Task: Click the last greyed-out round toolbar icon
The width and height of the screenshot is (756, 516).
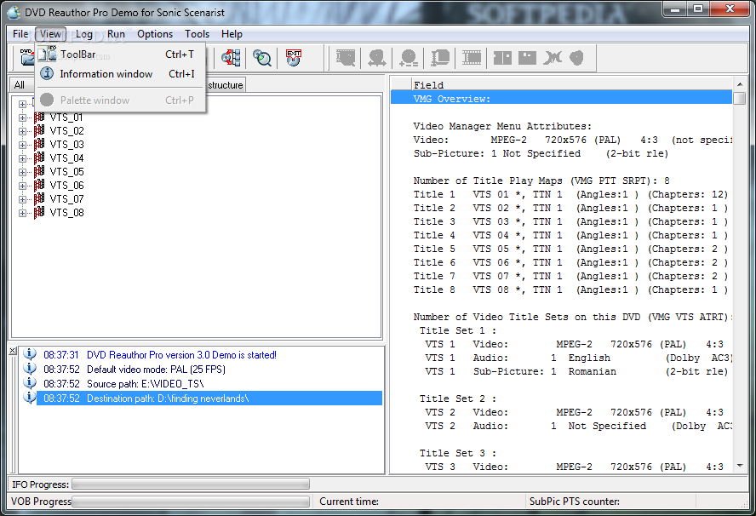Action: tap(576, 58)
